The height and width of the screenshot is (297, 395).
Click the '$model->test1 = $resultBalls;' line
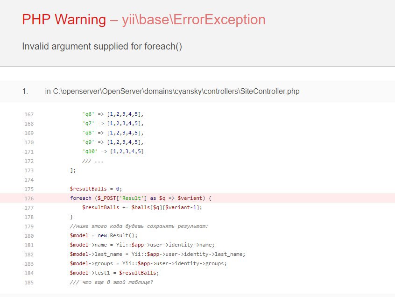coord(114,273)
